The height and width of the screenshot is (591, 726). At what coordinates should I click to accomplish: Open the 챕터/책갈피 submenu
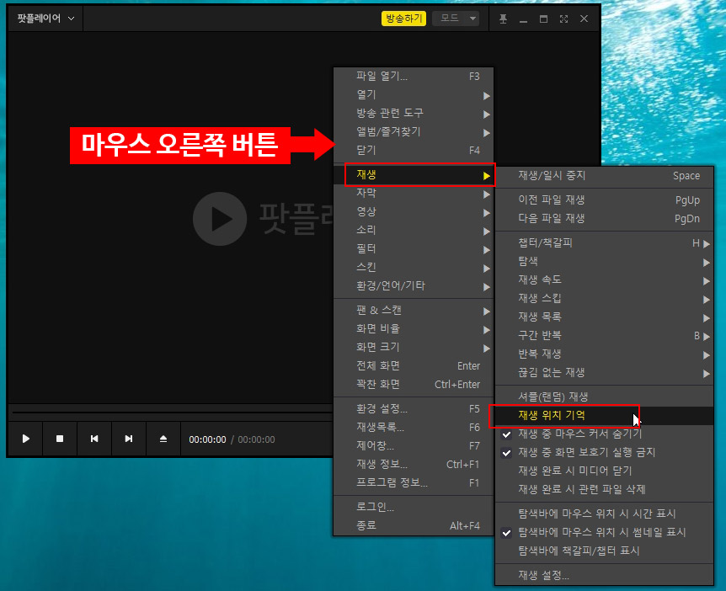click(604, 243)
